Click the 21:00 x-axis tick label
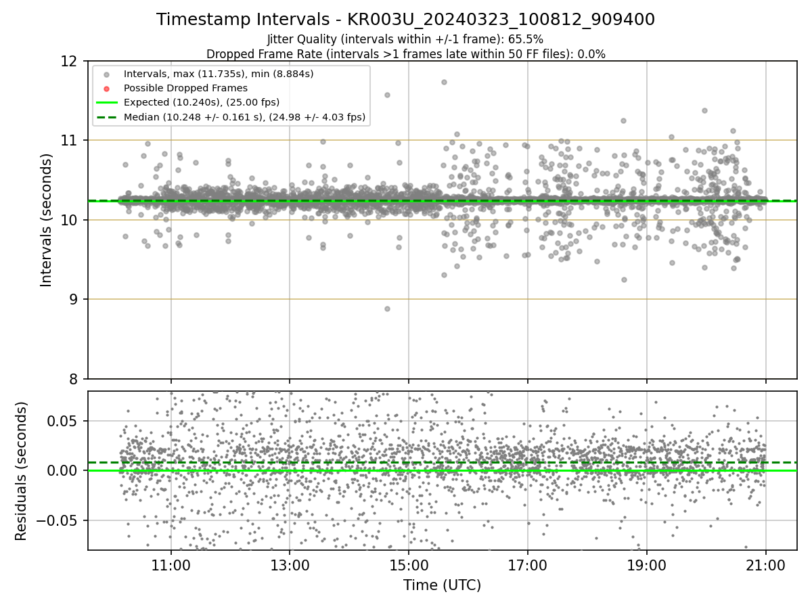Screen dimensions: 812x609 point(766,566)
